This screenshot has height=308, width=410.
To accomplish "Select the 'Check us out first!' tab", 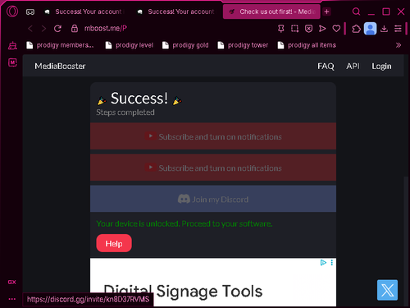I will 271,11.
